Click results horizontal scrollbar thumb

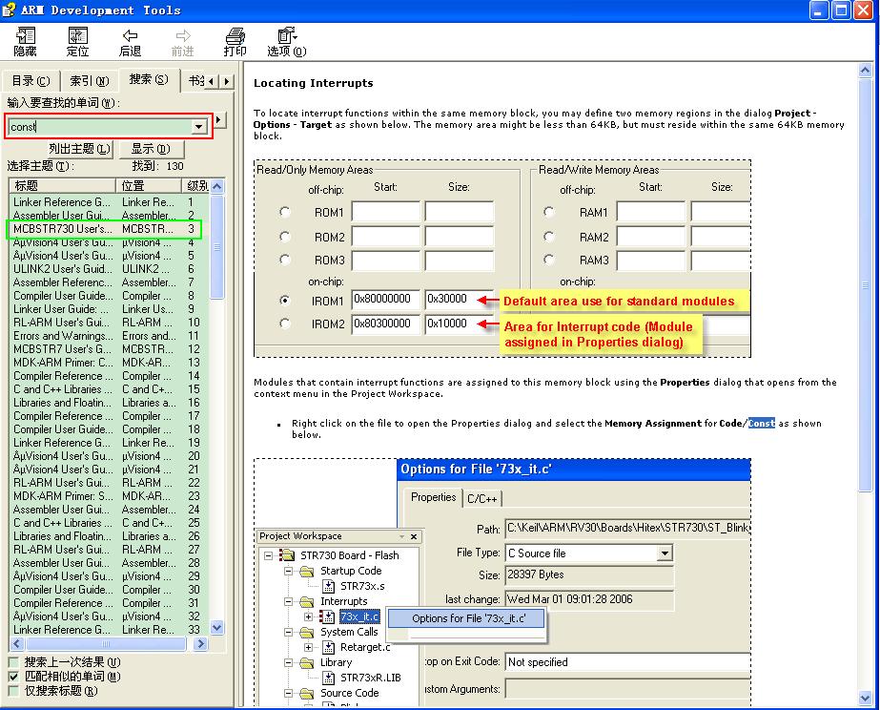[106, 644]
